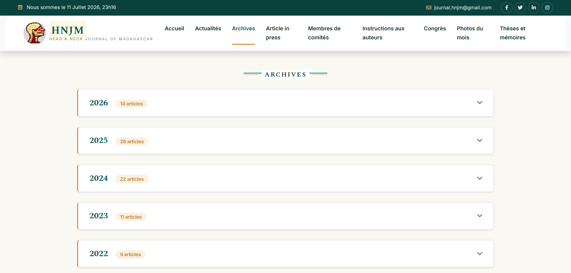Click the HNJM site title
The width and height of the screenshot is (571, 273).
pos(68,30)
